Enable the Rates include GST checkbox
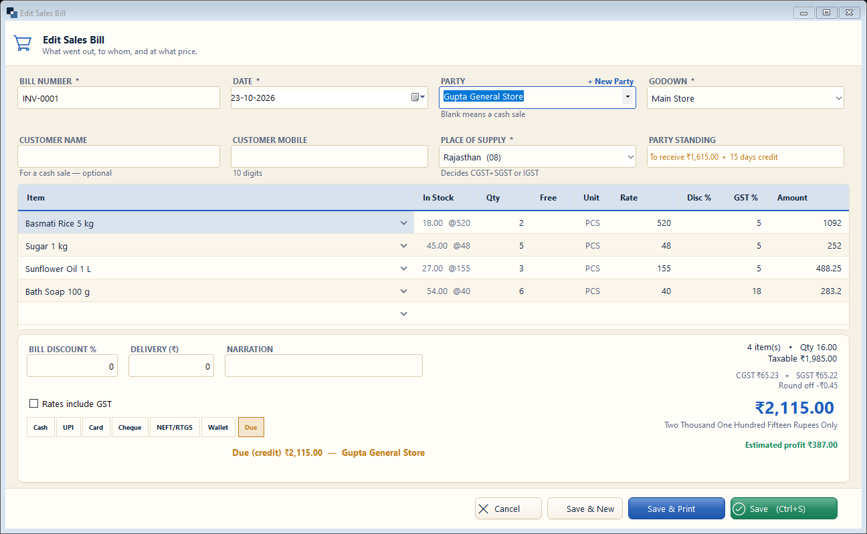The width and height of the screenshot is (867, 534). pos(33,404)
